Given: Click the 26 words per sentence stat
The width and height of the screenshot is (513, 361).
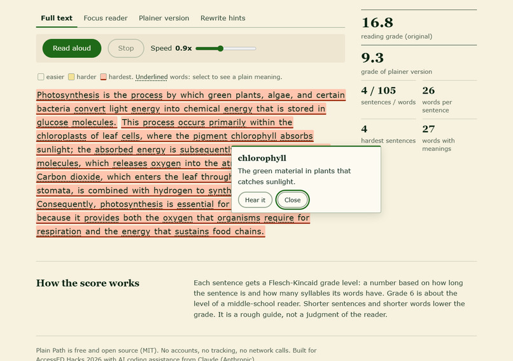Looking at the screenshot, I should (428, 90).
